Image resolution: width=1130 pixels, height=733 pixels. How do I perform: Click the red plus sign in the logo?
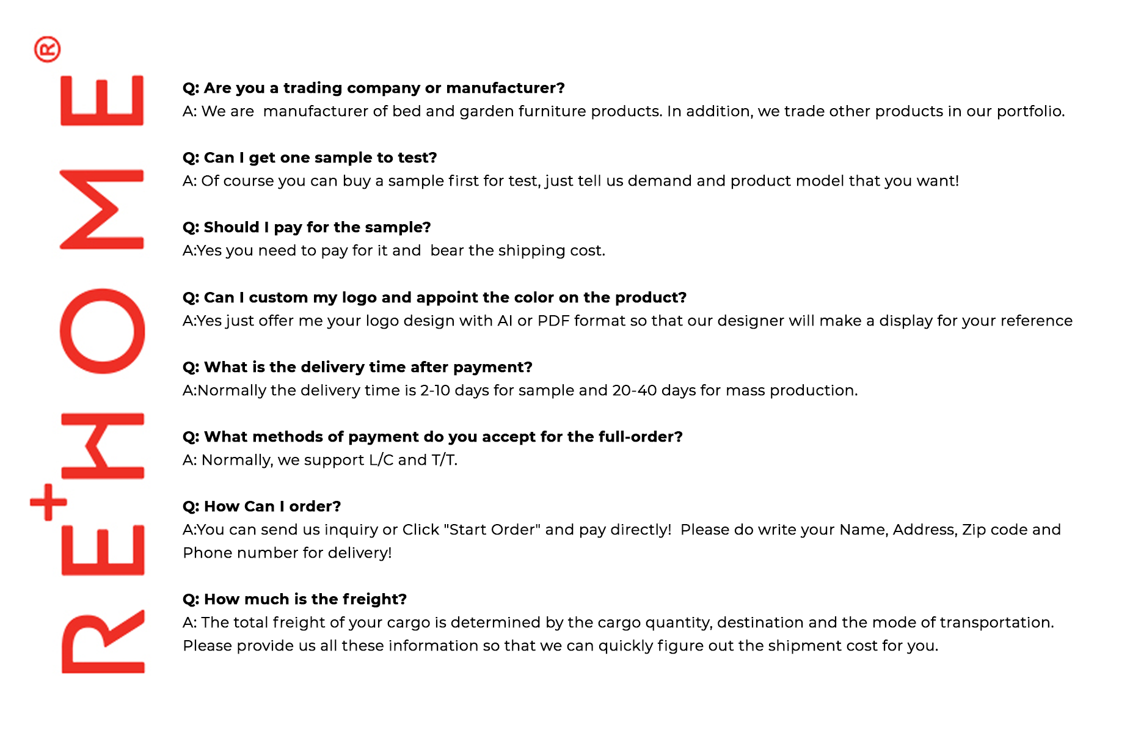(48, 502)
